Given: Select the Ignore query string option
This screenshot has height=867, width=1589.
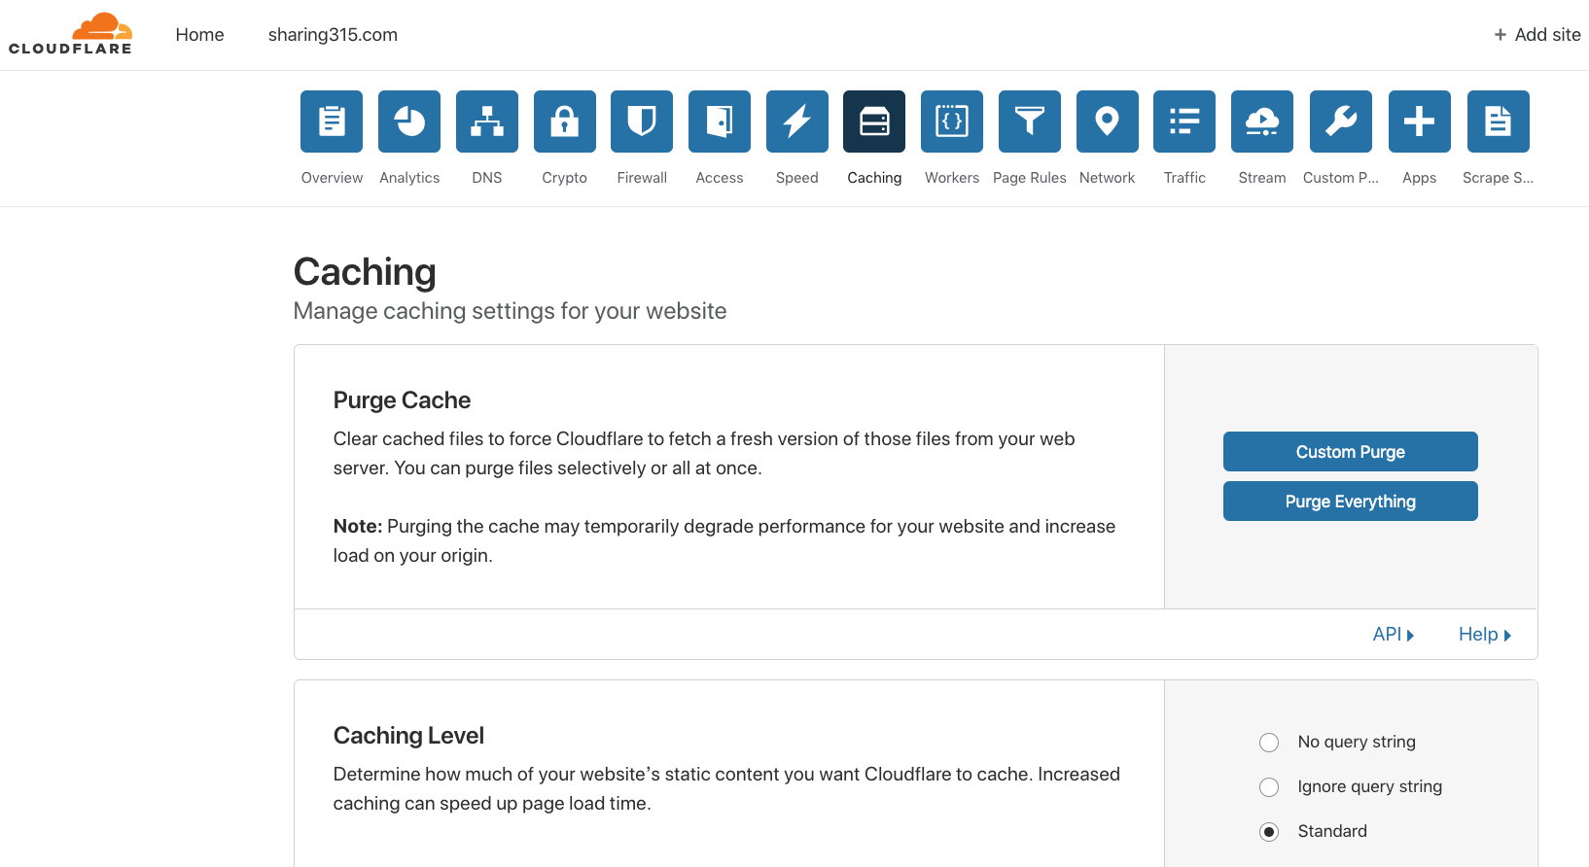Looking at the screenshot, I should tap(1269, 787).
